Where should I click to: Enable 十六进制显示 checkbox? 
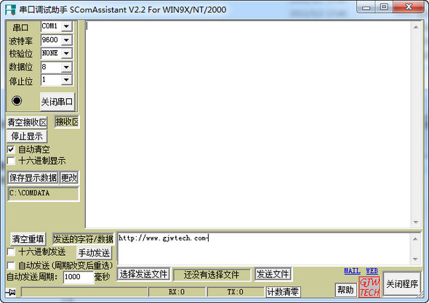[x=11, y=161]
